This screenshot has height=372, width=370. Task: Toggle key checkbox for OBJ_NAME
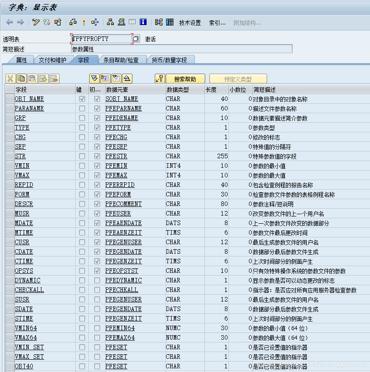(x=82, y=99)
